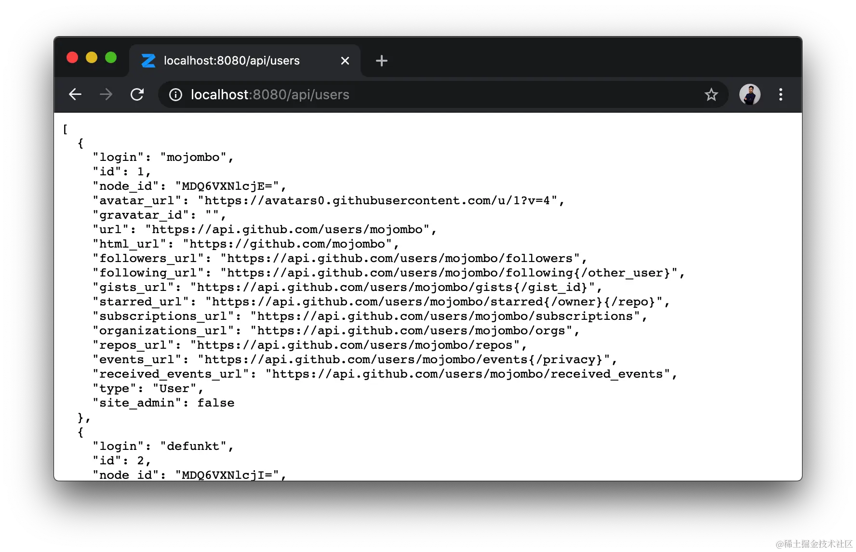Screen dimensions: 856x552
Task: Click the "id": 1 line
Action: coord(122,172)
